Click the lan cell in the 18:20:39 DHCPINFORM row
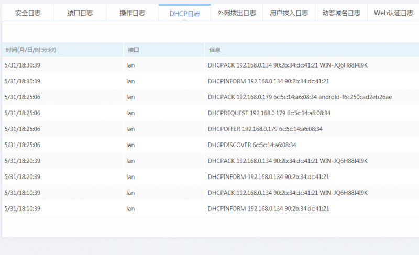Viewport: 419px width, 255px height. click(130, 177)
